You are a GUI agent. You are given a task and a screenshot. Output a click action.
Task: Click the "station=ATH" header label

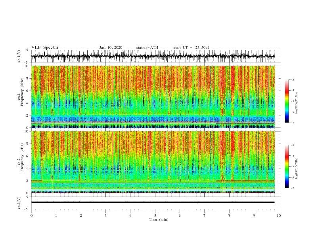click(147, 47)
